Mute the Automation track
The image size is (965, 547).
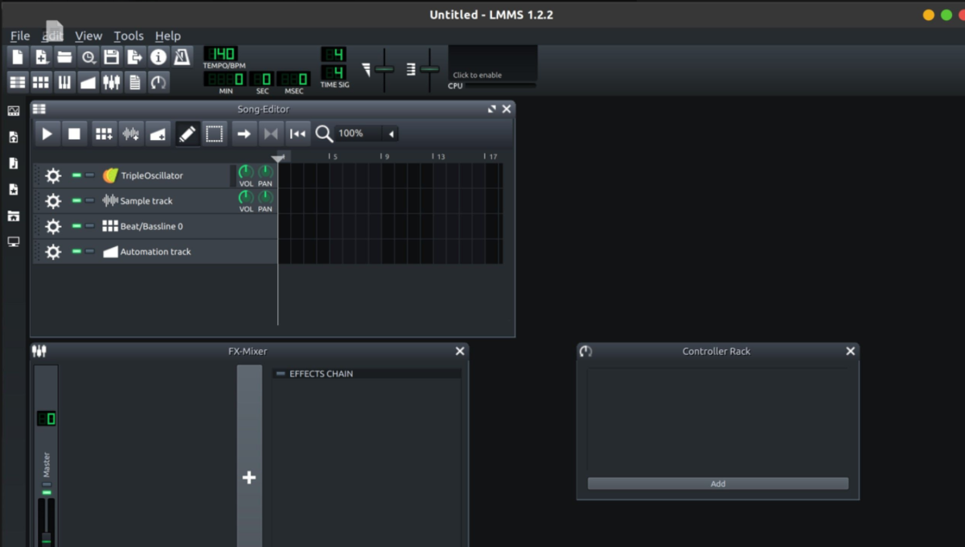[76, 252]
